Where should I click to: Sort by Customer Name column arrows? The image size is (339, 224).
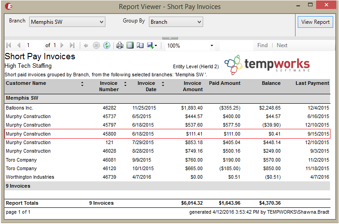(x=82, y=84)
